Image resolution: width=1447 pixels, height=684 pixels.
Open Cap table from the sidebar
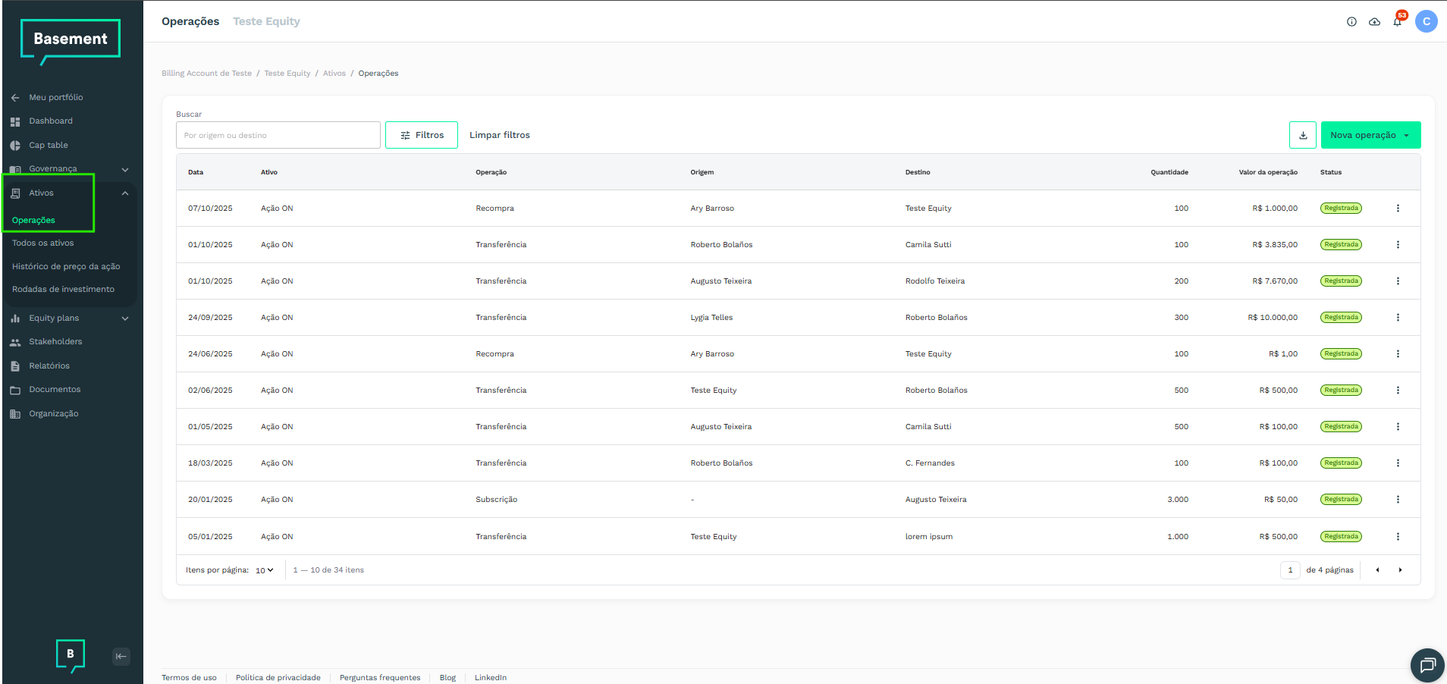49,146
